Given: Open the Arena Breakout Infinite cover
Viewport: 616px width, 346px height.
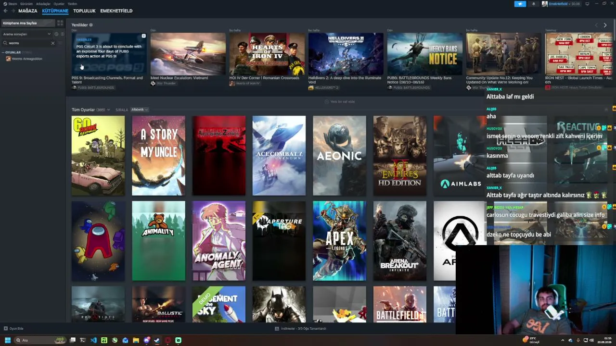Looking at the screenshot, I should (x=400, y=241).
